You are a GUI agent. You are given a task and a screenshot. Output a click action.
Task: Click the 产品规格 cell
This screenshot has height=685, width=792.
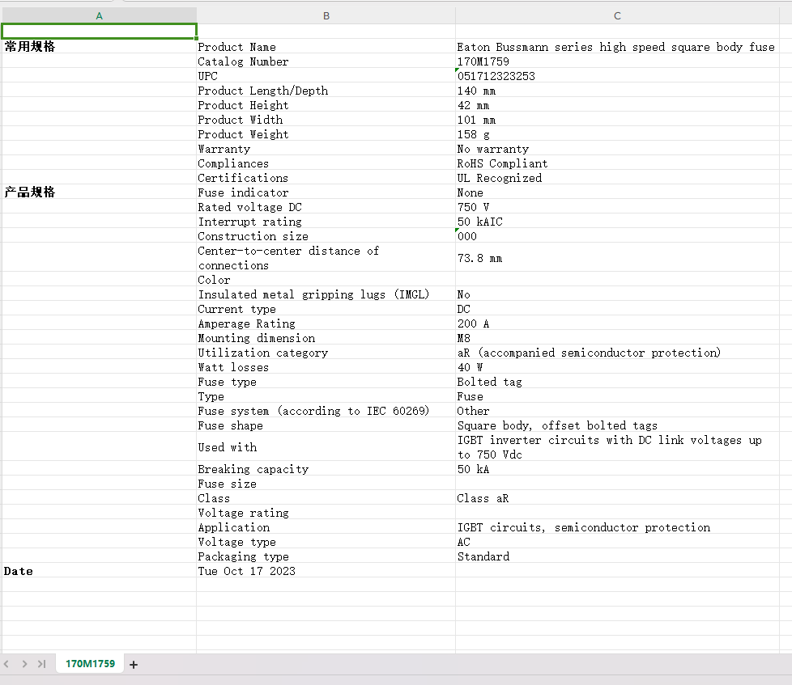pos(99,192)
